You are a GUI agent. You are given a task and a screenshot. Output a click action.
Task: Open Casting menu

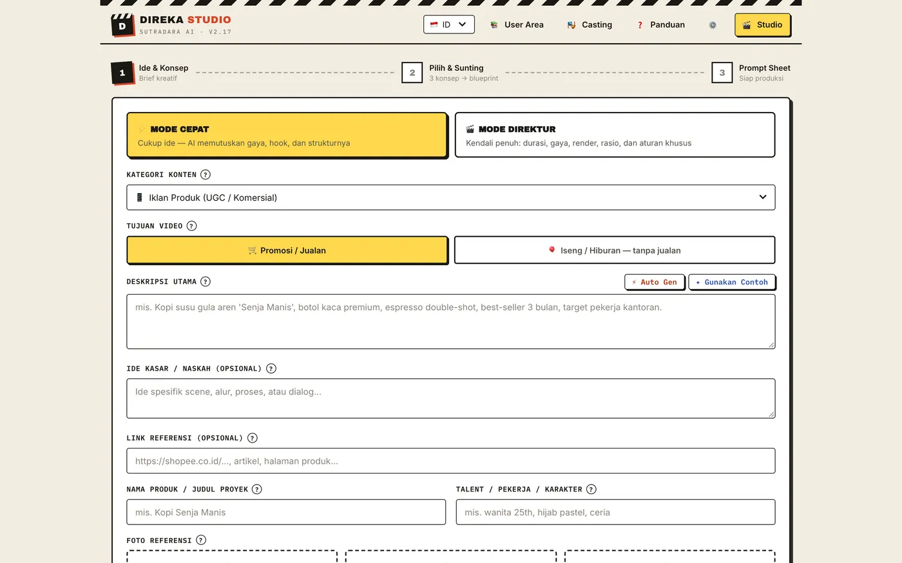[x=590, y=25]
